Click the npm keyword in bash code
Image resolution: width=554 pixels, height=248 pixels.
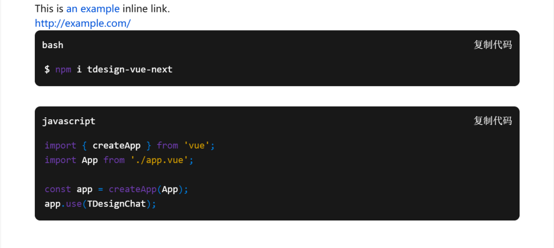coord(64,69)
